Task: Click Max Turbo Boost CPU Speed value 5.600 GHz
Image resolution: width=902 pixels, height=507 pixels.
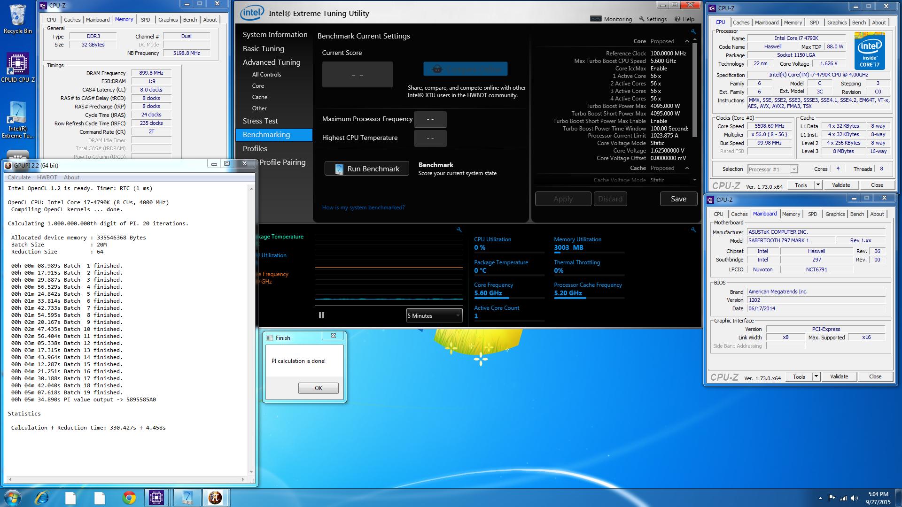Action: click(x=663, y=61)
